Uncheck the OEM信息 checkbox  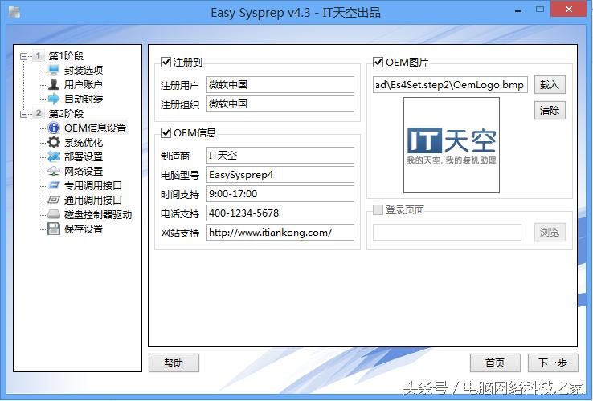coord(166,132)
